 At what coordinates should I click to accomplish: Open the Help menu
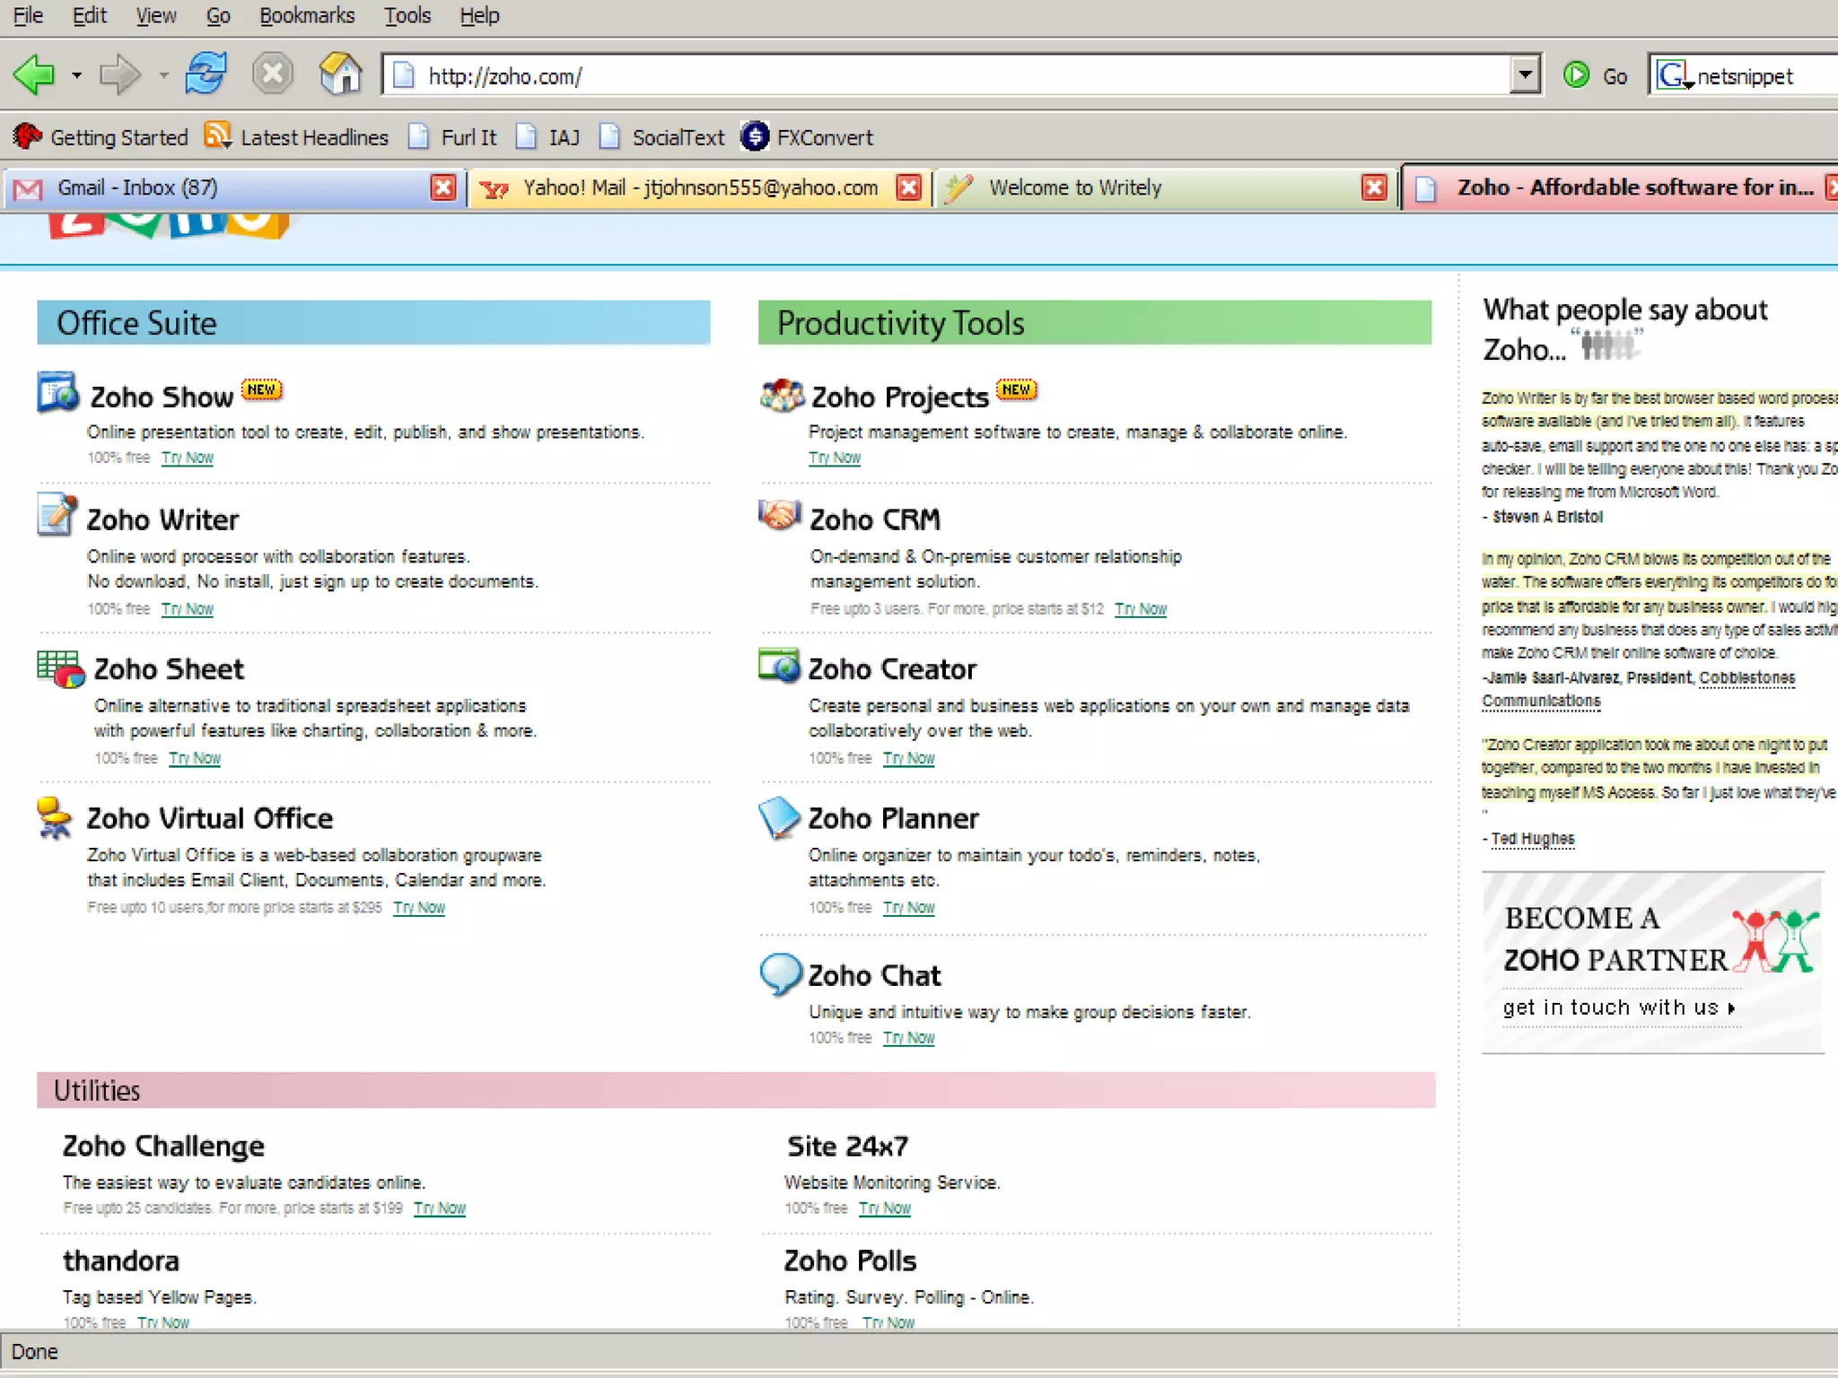[x=479, y=16]
